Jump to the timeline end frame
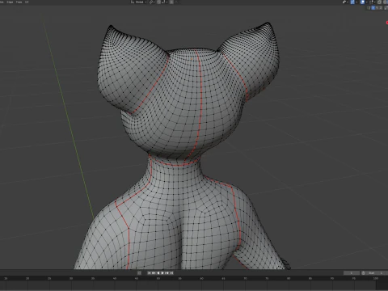Image resolution: width=388 pixels, height=291 pixels. (171, 273)
